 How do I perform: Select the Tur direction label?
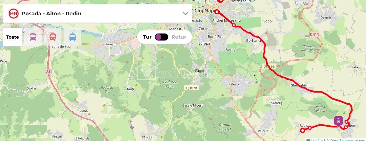tap(147, 37)
